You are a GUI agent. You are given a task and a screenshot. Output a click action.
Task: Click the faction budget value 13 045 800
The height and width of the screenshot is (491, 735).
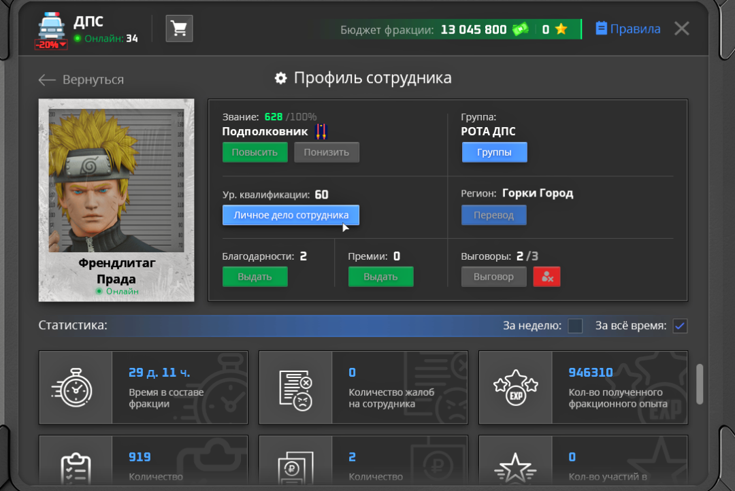(474, 29)
